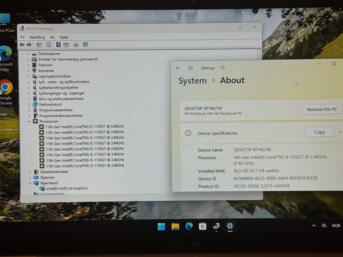Select Lydinnganger og -utganger tree item
Image resolution: width=343 pixels, height=257 pixels.
click(x=62, y=93)
